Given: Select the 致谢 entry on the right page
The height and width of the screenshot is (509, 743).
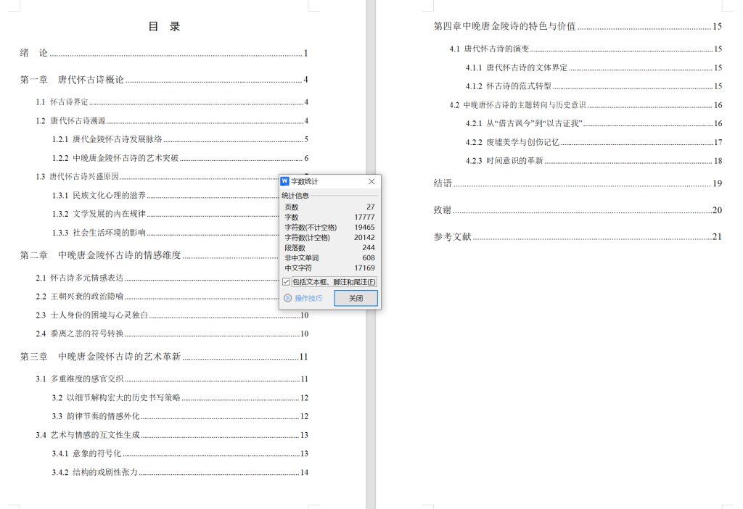Looking at the screenshot, I should pos(443,210).
